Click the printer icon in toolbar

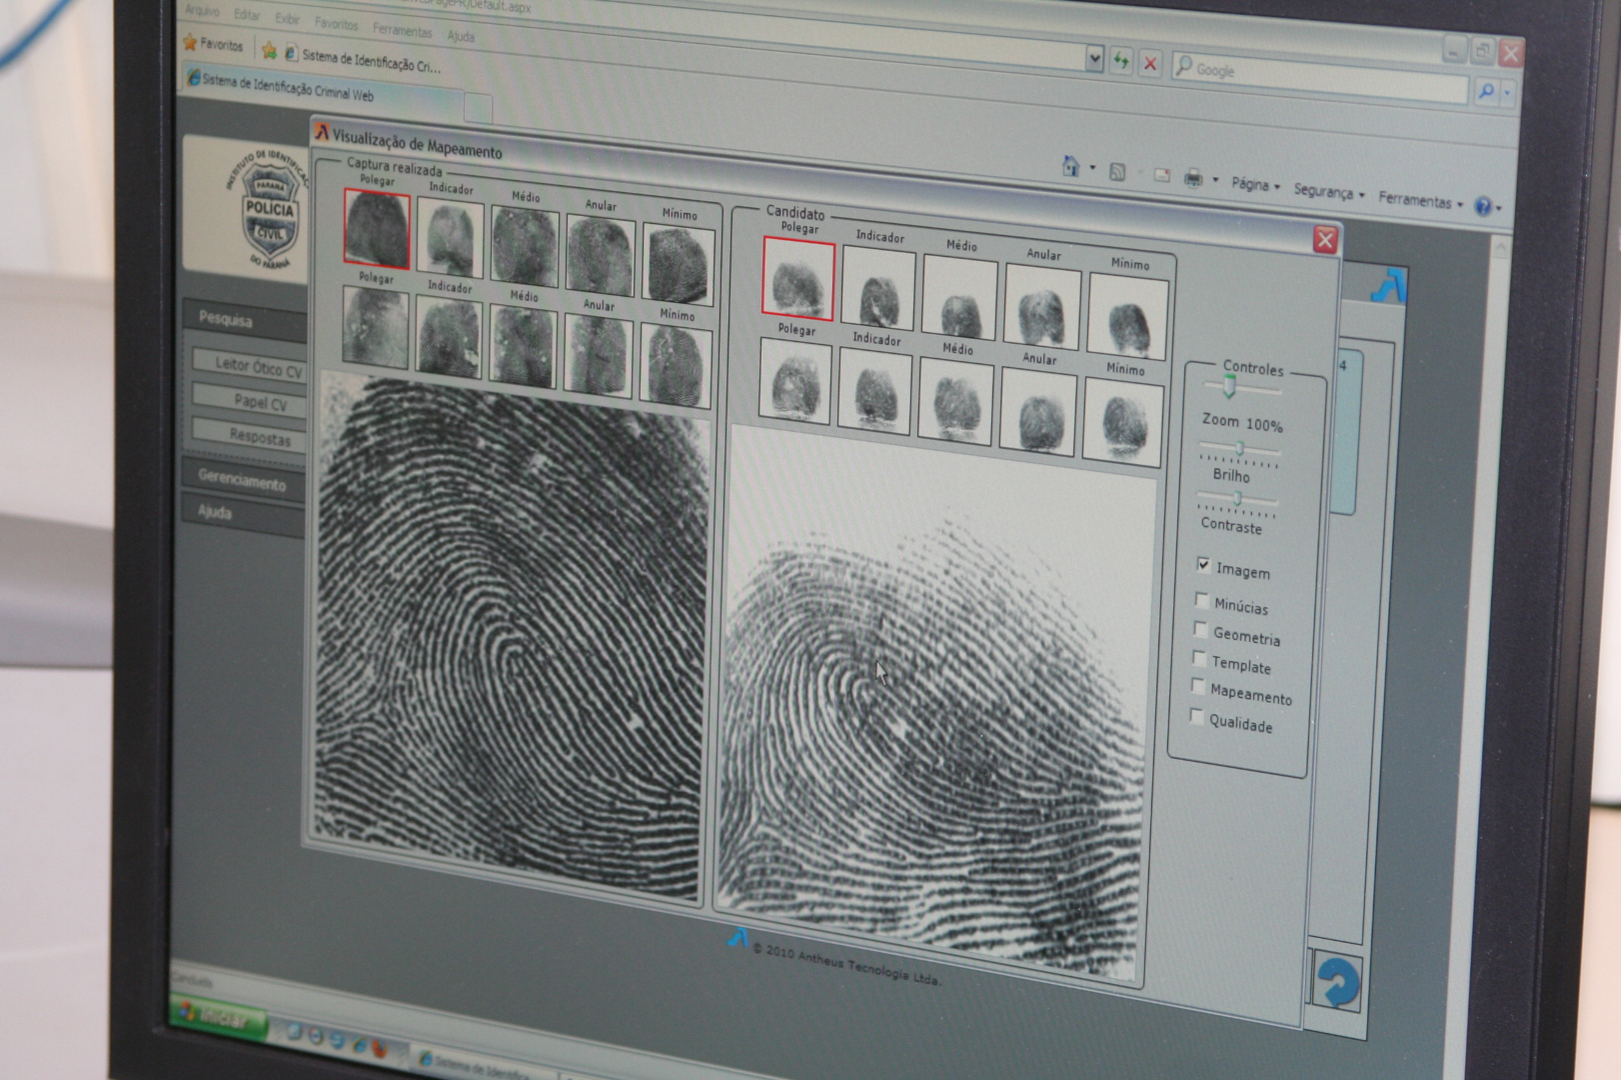point(1193,178)
